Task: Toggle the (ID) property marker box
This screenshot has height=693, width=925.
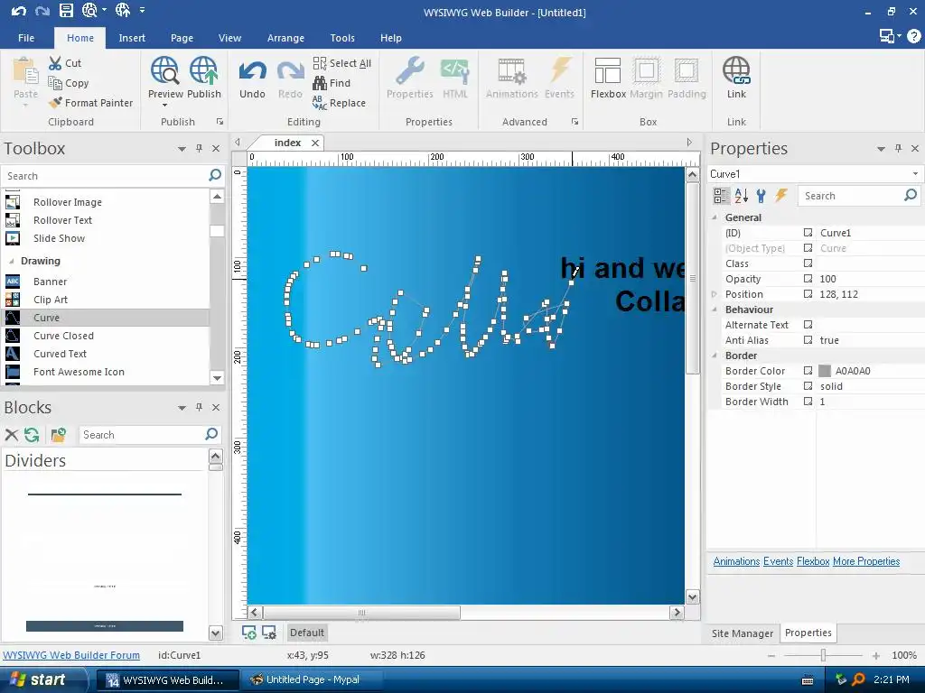Action: point(808,233)
